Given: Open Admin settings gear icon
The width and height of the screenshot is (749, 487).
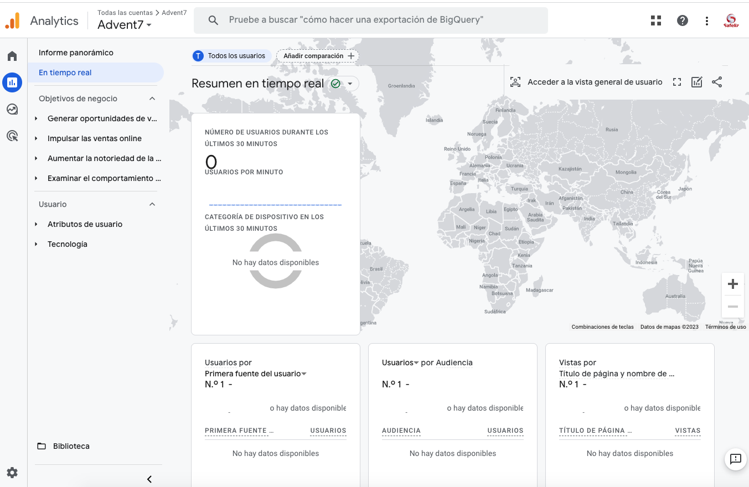Looking at the screenshot, I should click(x=12, y=473).
